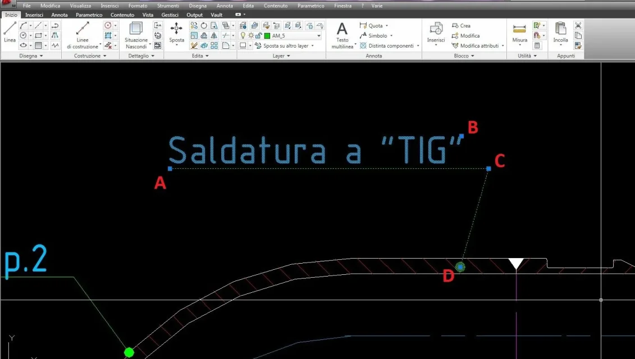Click the Modifica attributi button

475,46
